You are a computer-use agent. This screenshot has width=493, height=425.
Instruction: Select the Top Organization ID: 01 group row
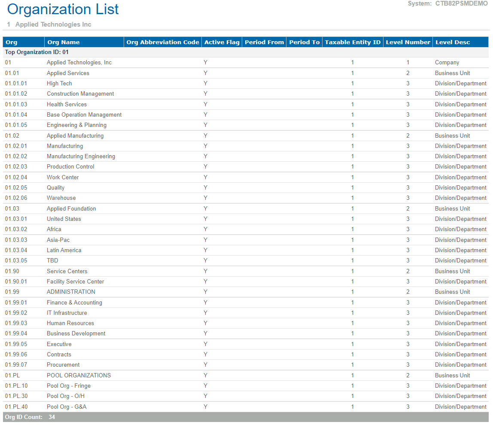(x=37, y=52)
